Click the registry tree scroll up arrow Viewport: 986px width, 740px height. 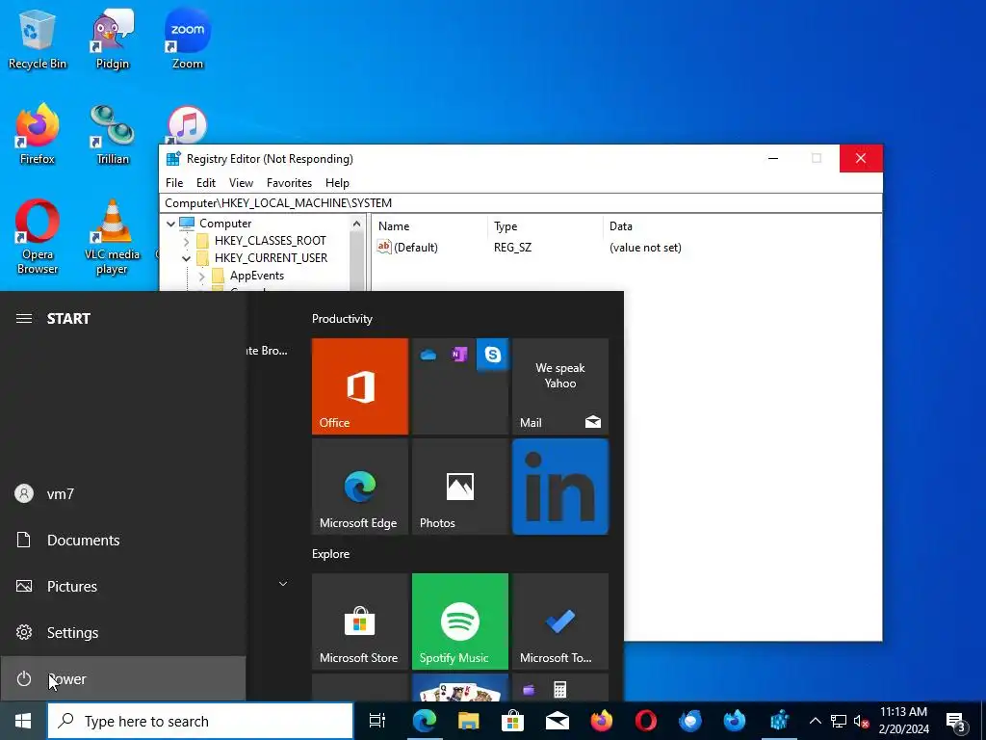tap(356, 224)
